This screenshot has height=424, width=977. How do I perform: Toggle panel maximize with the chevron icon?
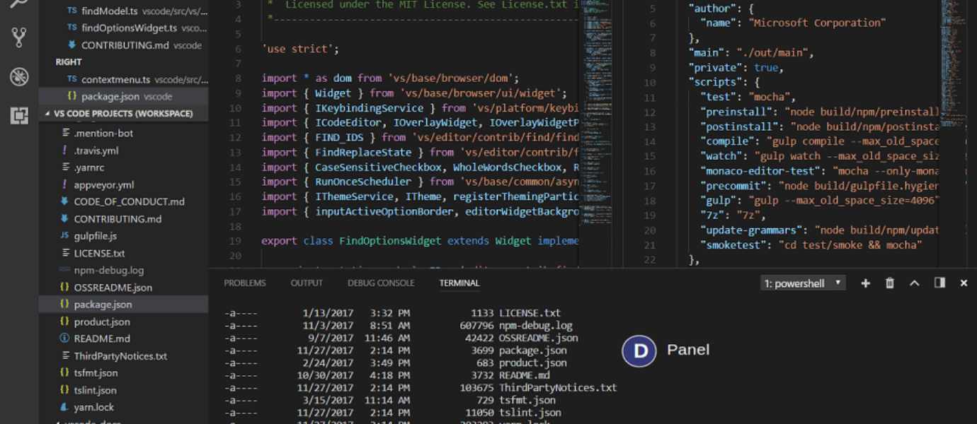point(915,283)
